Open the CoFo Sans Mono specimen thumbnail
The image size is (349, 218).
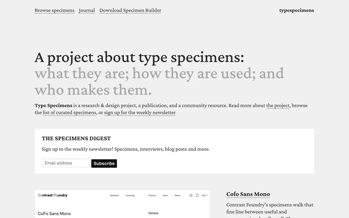pos(122,204)
